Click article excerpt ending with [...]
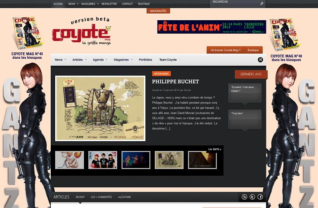The image size is (318, 208). 187,113
